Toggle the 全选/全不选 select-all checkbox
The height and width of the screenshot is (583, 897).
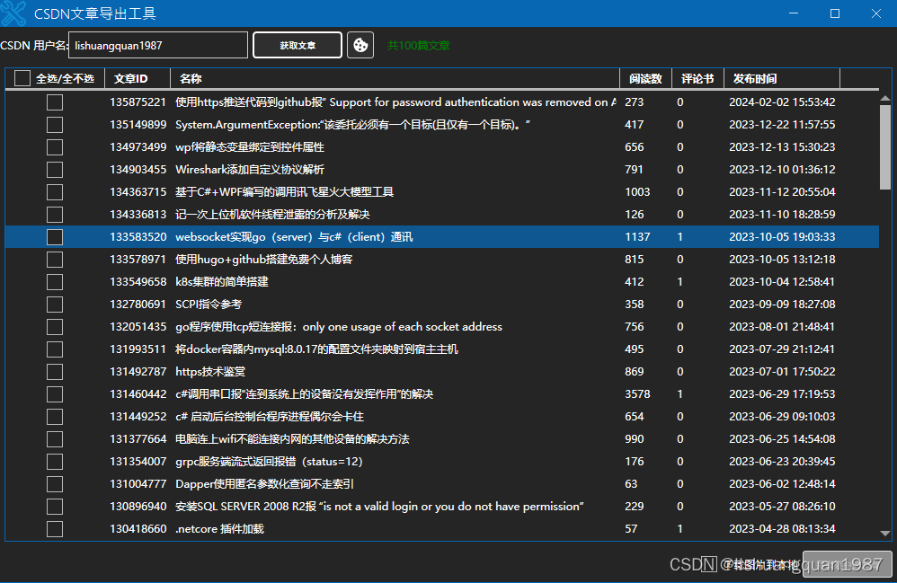pos(22,79)
